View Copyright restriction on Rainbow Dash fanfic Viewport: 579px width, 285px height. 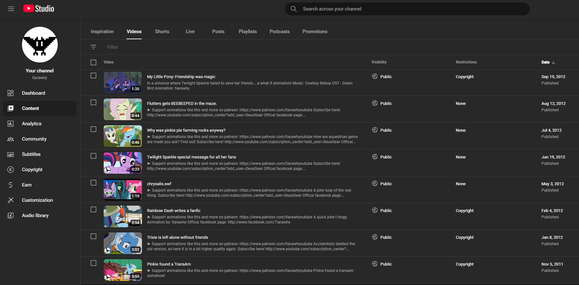click(464, 210)
